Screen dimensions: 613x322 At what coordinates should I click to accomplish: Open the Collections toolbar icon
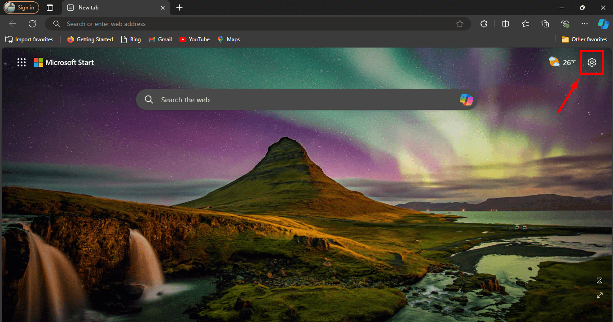pyautogui.click(x=545, y=24)
